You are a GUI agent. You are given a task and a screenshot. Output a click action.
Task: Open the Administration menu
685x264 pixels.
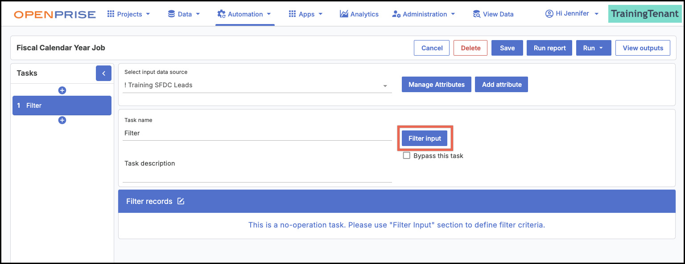pyautogui.click(x=424, y=14)
